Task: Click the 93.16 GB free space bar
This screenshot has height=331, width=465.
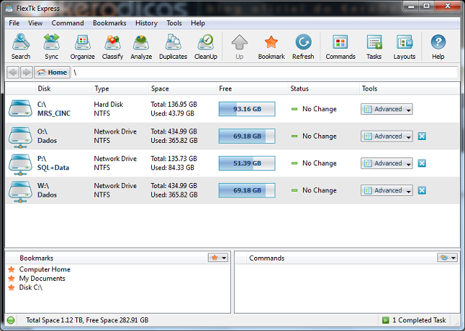Action: pyautogui.click(x=247, y=109)
